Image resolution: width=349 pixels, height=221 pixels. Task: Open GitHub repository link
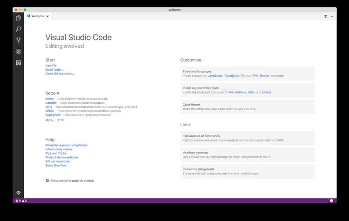[x=58, y=161]
